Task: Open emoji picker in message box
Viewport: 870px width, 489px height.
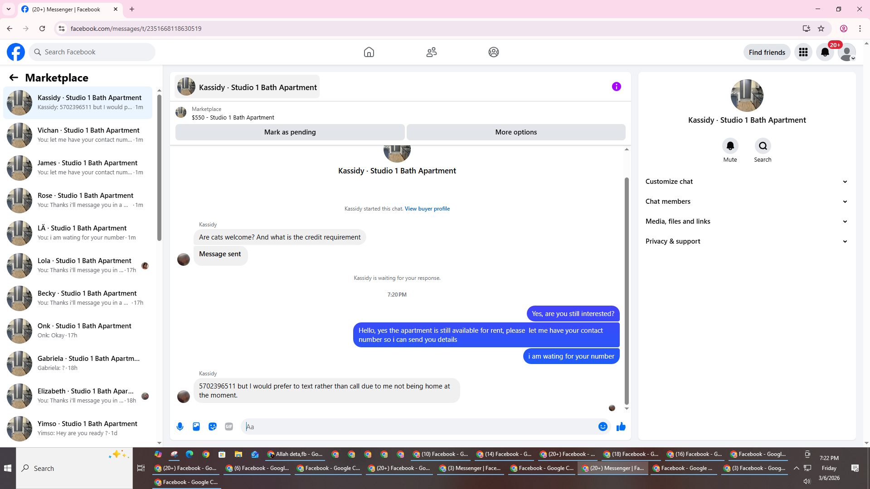Action: [x=603, y=427]
